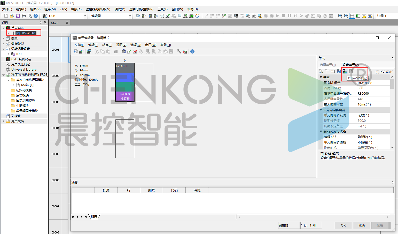Screen dimensions: 398x234
Task: Expand the 数据类型 tree node
Action: [x=3, y=43]
